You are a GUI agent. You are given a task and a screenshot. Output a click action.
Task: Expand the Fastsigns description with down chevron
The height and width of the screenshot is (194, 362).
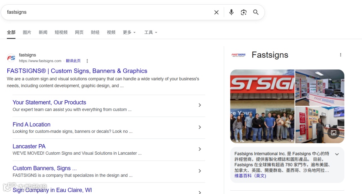click(x=337, y=154)
